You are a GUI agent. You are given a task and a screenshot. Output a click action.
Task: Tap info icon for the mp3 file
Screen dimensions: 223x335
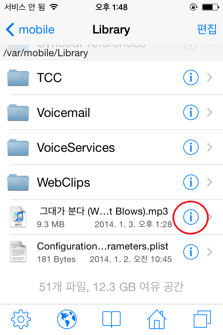point(191,217)
